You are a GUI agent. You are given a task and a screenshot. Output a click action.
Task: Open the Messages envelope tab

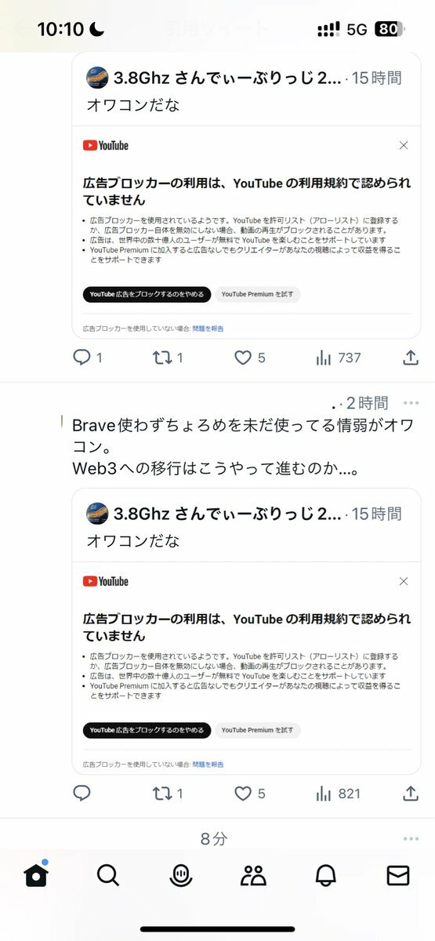coord(398,875)
